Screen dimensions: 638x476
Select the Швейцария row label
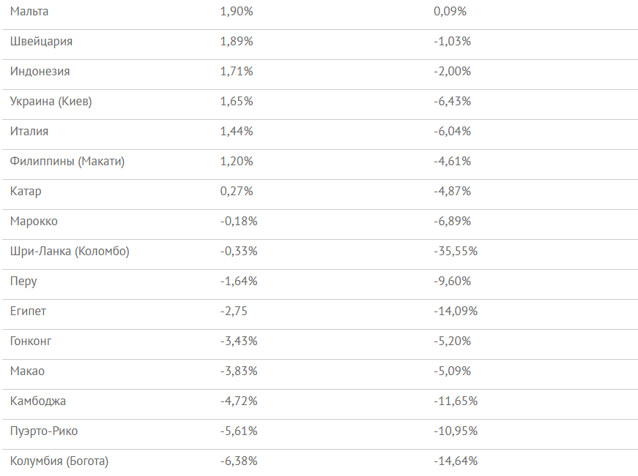41,42
